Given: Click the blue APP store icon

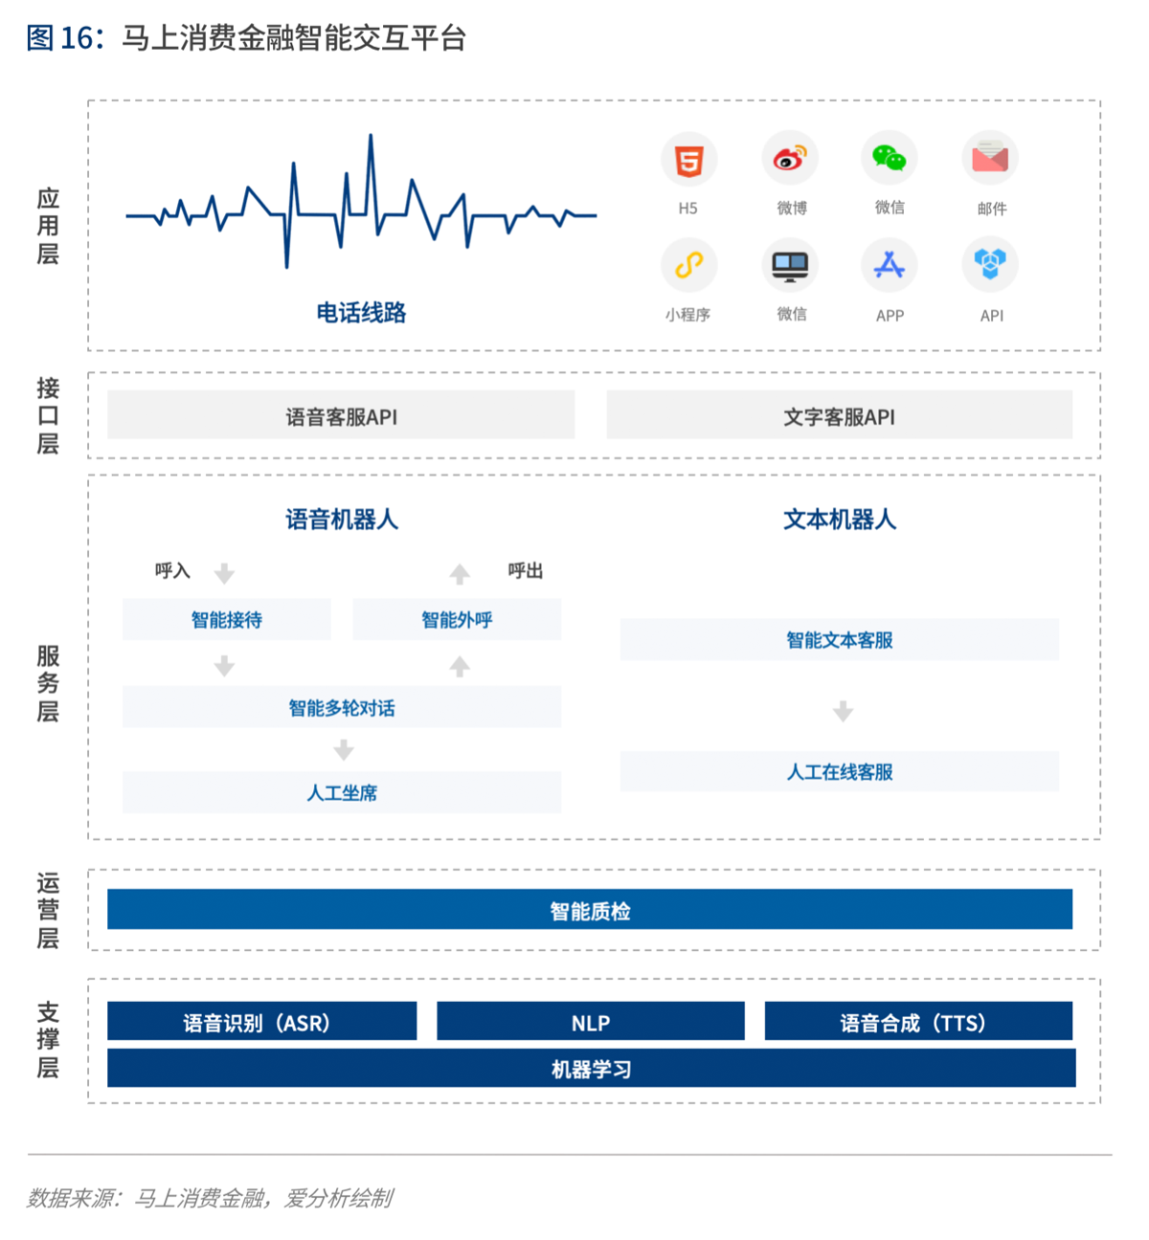Looking at the screenshot, I should click(890, 264).
